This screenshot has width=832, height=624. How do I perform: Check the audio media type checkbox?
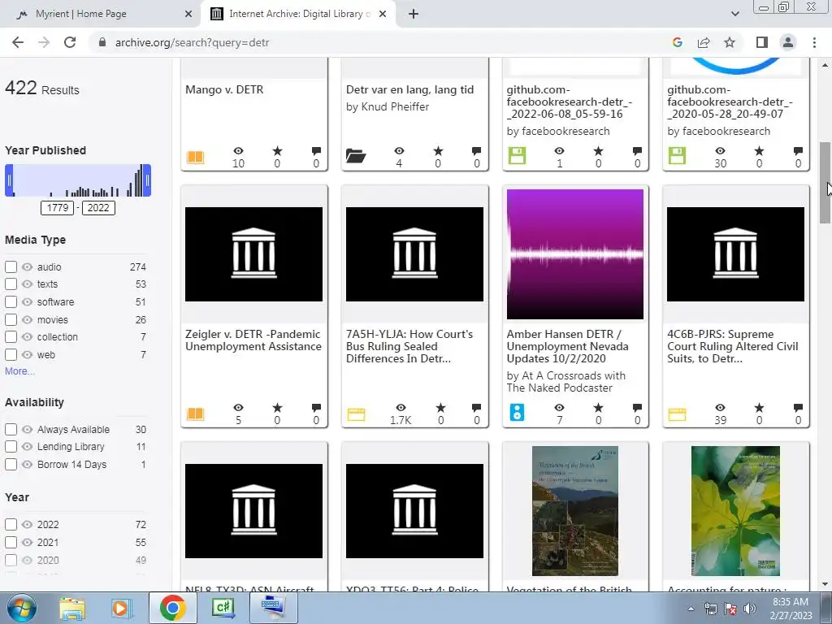[11, 266]
